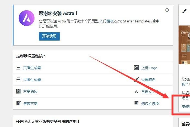The height and width of the screenshot is (127, 190).
Task: Click the 感谢您安装 Astra heading
Action: click(x=58, y=13)
